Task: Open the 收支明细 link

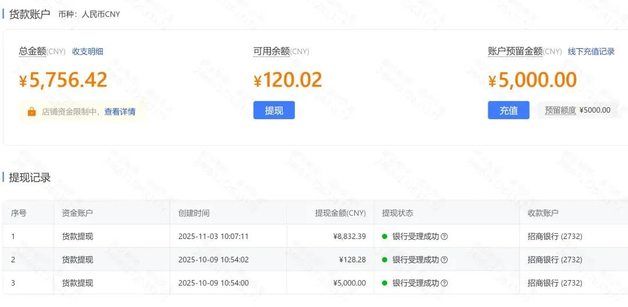Action: point(88,51)
